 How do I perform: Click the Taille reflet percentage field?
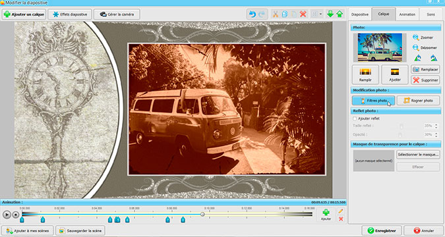point(429,126)
